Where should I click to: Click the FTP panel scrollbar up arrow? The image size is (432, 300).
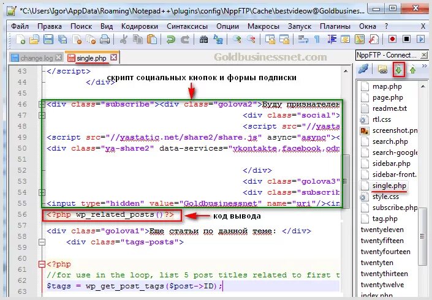[423, 86]
